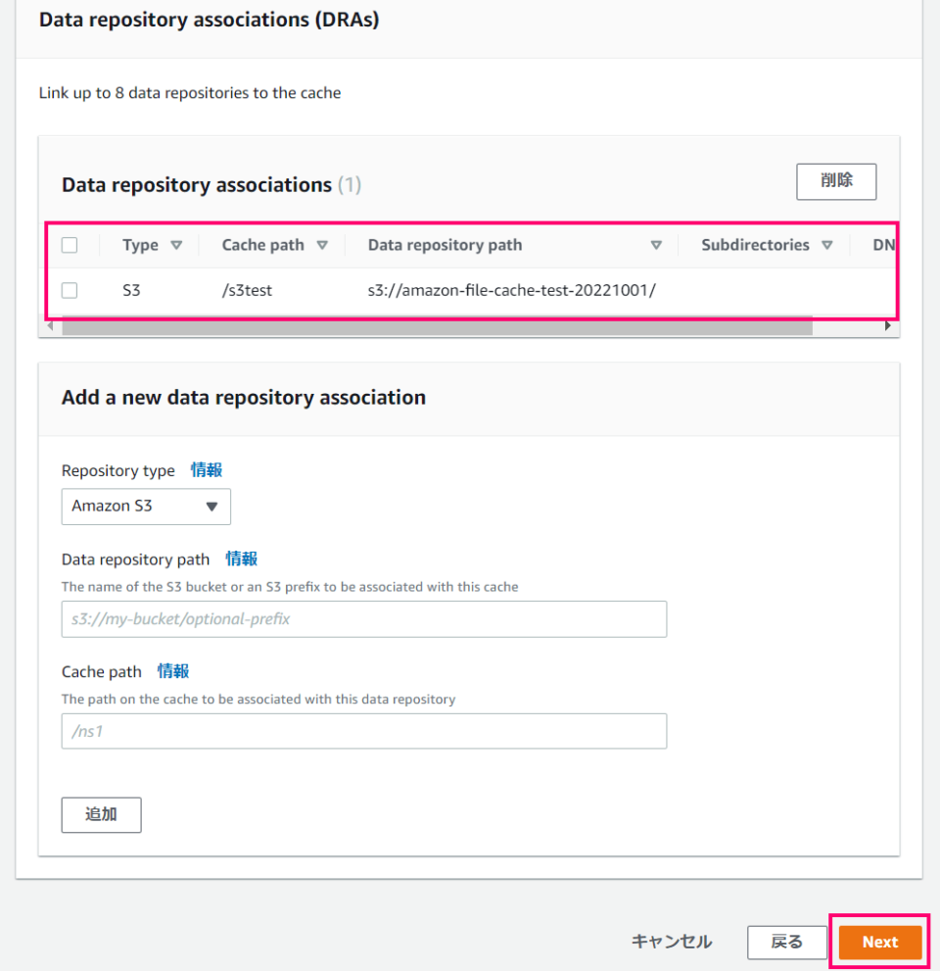This screenshot has height=971, width=940.
Task: Click the 追加 button to add association
Action: tap(101, 814)
